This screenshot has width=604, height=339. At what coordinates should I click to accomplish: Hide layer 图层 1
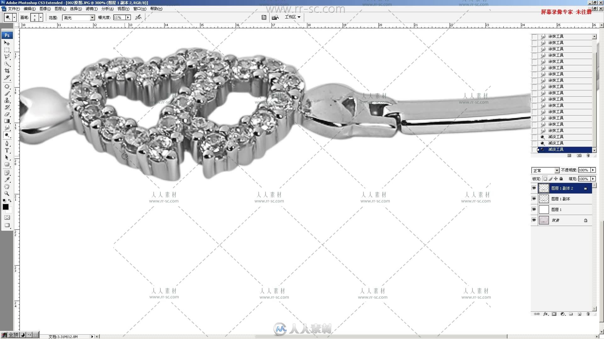pos(534,209)
